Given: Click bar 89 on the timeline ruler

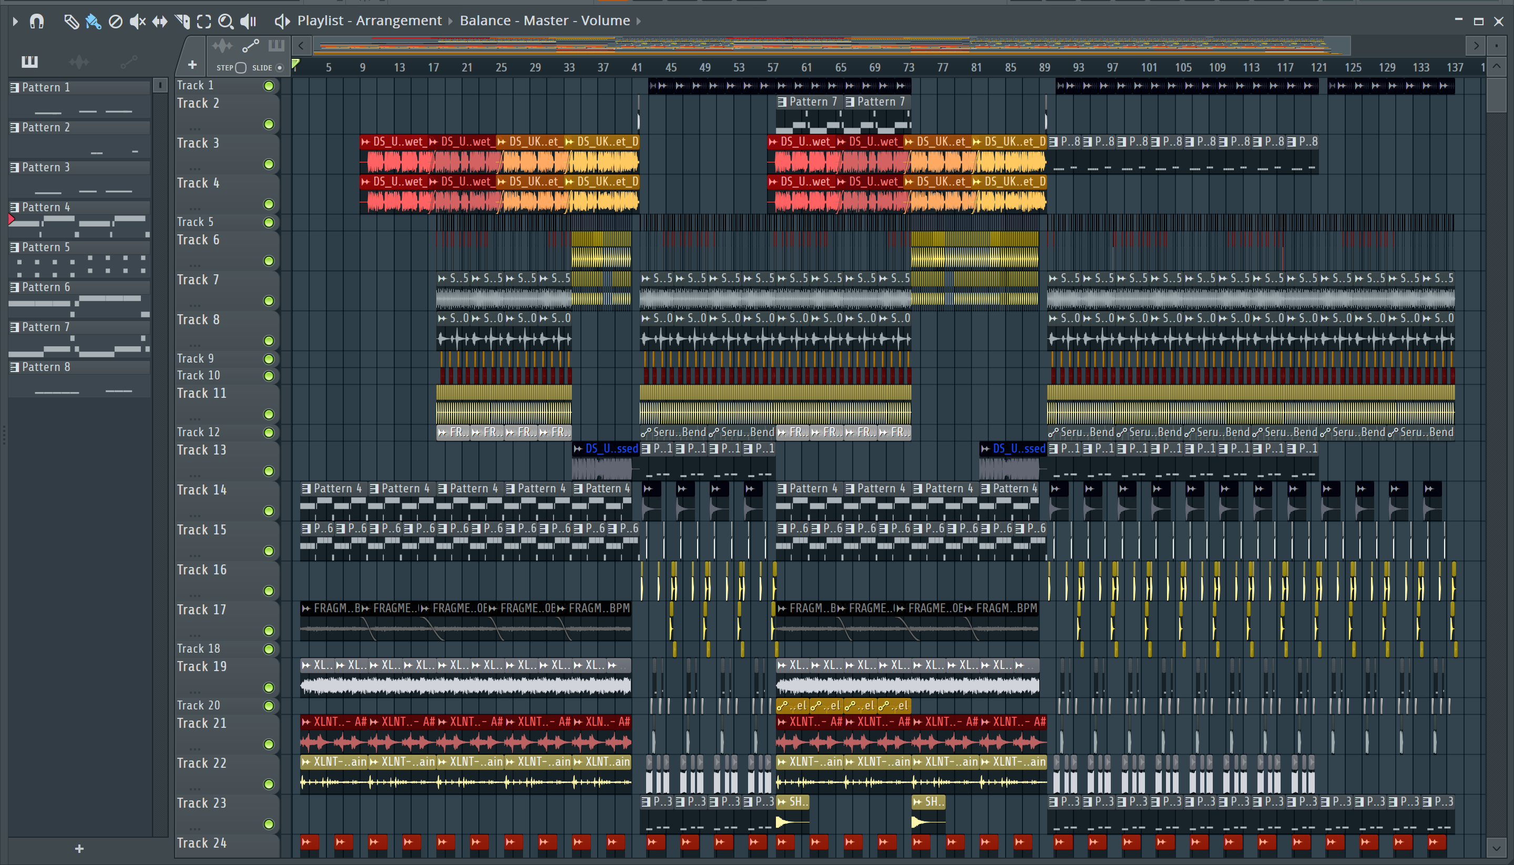Looking at the screenshot, I should (x=1045, y=68).
